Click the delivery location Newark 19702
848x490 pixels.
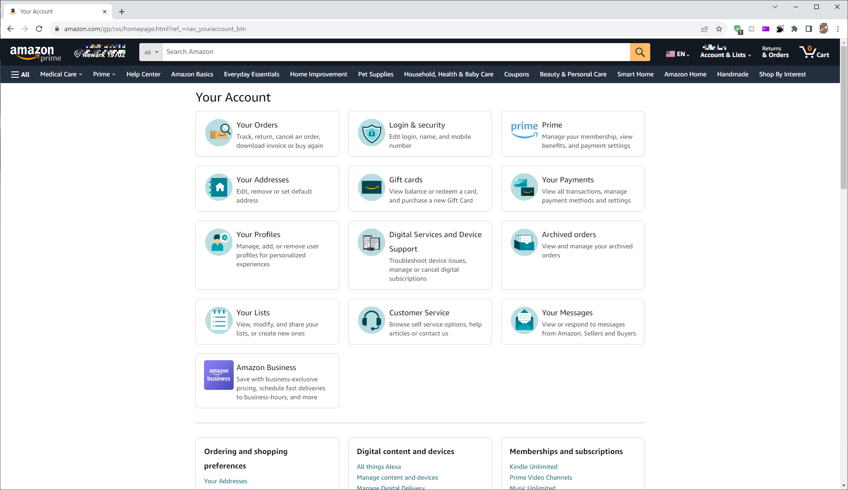point(100,52)
